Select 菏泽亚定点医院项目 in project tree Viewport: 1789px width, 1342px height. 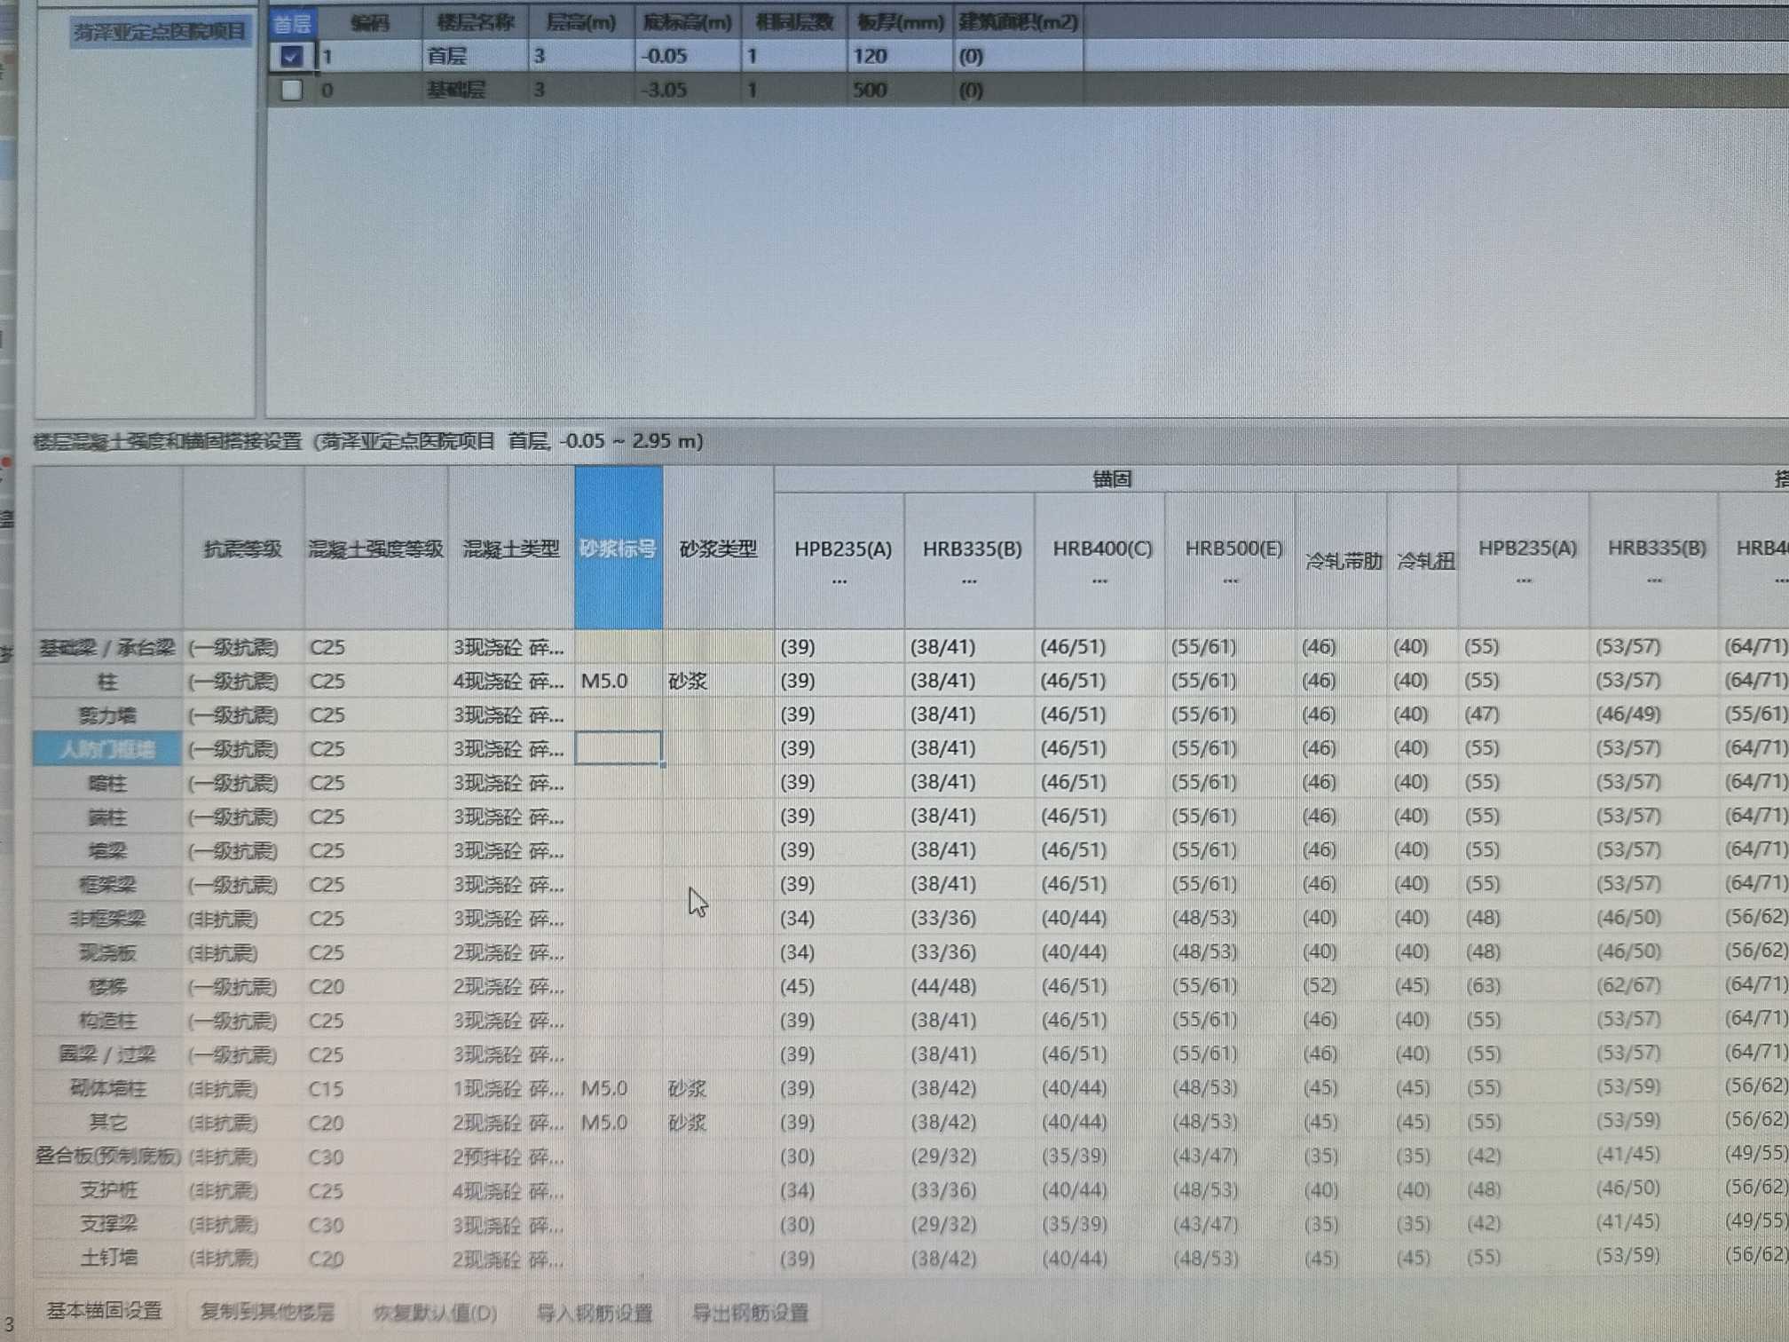pos(160,32)
